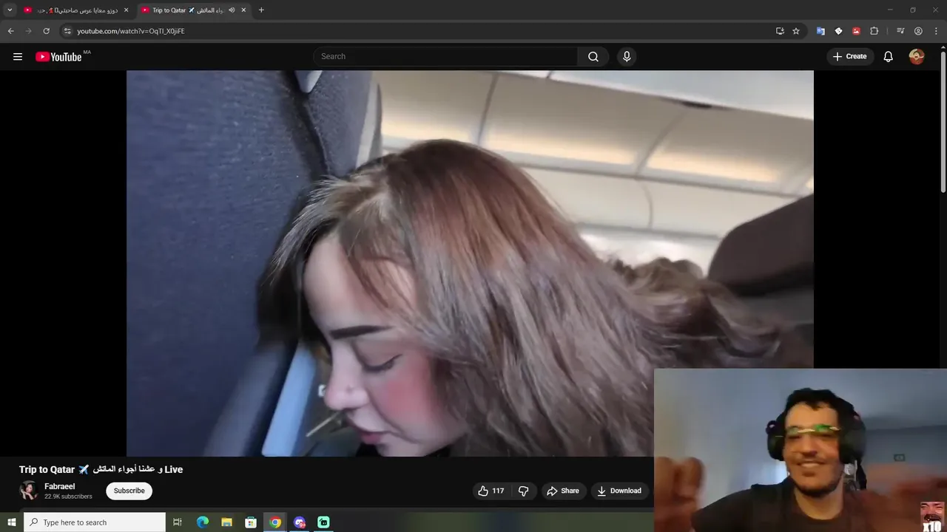Go to the YouTube home logo
The image size is (947, 532).
[59, 57]
